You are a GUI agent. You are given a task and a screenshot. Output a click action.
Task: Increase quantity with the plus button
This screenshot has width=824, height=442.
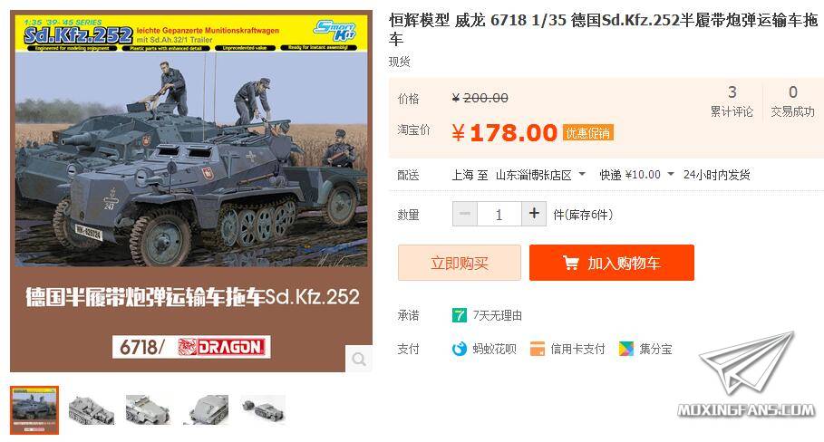(534, 214)
